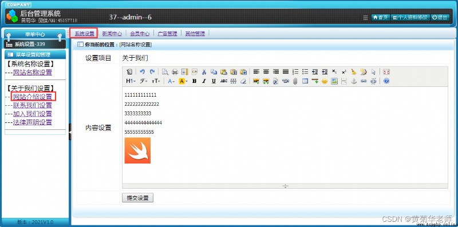Toggle bold formatting in the editor
This screenshot has width=458, height=227.
pos(194,81)
